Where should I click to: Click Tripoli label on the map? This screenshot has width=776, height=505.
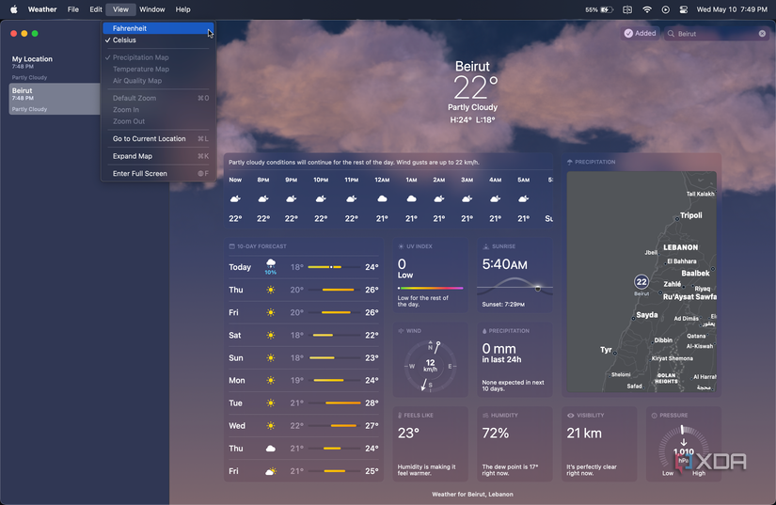691,215
